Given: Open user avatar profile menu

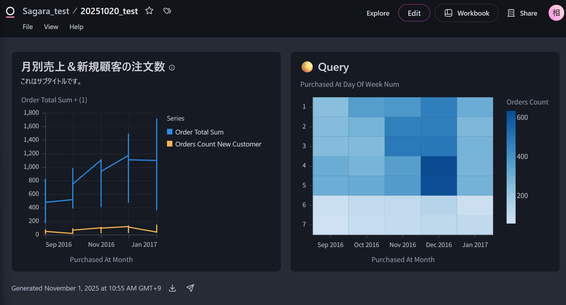Looking at the screenshot, I should 556,13.
